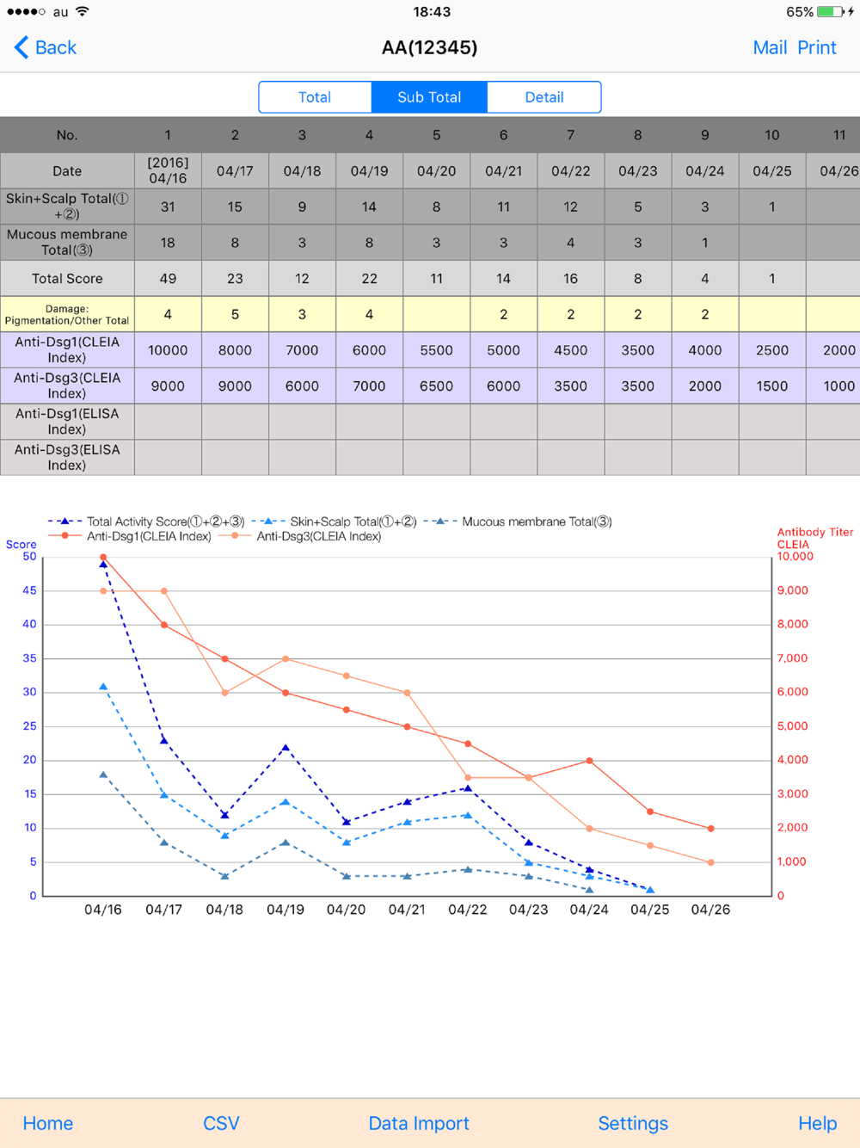The height and width of the screenshot is (1148, 860).
Task: Select the Anti-Dsg1(ELISA Index) row header
Action: (67, 422)
